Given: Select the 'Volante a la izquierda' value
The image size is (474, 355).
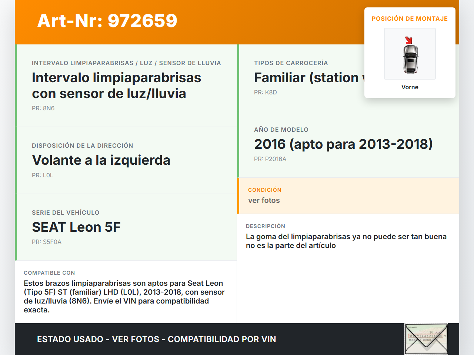Looking at the screenshot, I should point(101,160).
